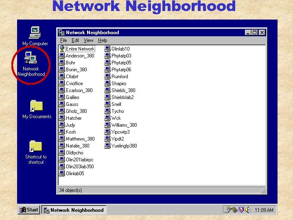Select the Olin201labirpc text label

(80, 160)
